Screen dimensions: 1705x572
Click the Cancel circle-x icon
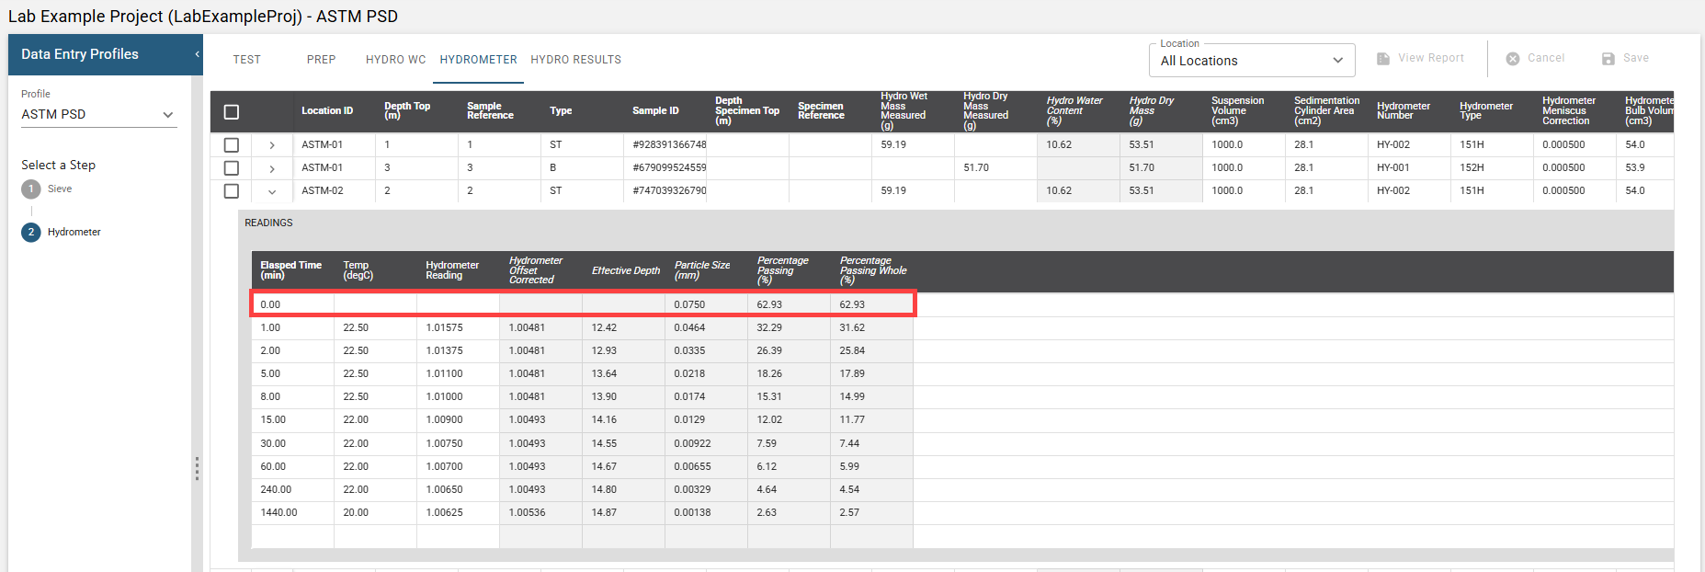click(x=1512, y=59)
